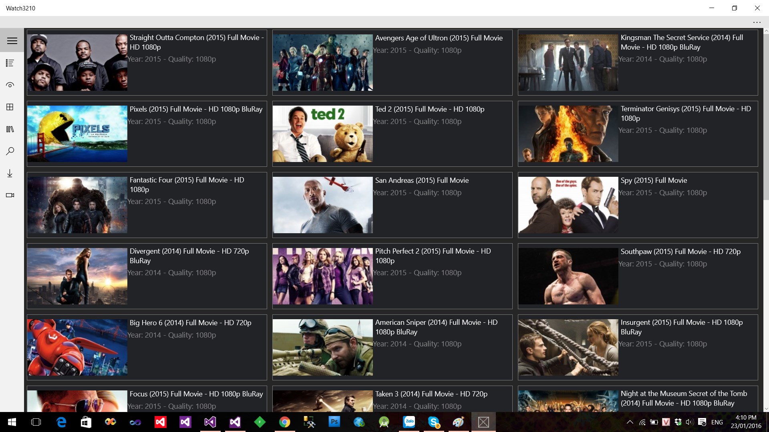The width and height of the screenshot is (769, 432).
Task: Open San Andreas movie thumbnail
Action: pos(322,205)
